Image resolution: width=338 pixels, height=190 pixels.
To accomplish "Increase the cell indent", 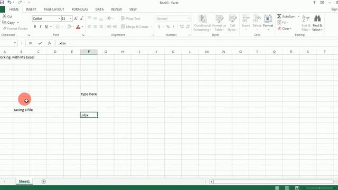I will point(115,27).
